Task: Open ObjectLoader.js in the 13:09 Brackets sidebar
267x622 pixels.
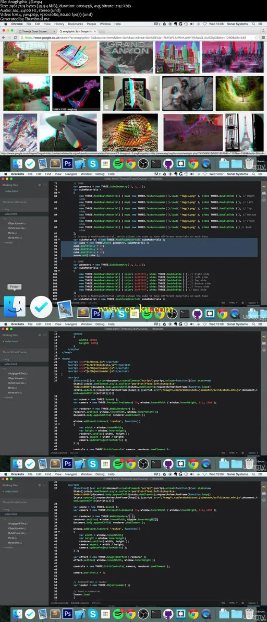Action: [x=17, y=528]
